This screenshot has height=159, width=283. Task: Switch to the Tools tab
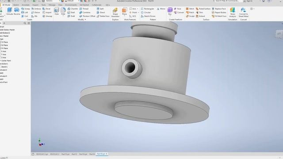point(43,5)
